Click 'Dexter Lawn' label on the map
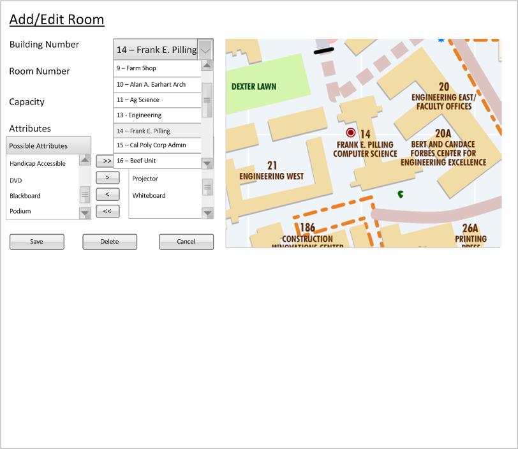This screenshot has width=518, height=449. click(x=254, y=87)
